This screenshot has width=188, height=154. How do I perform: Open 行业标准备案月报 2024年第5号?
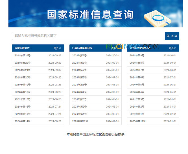pos(79,85)
